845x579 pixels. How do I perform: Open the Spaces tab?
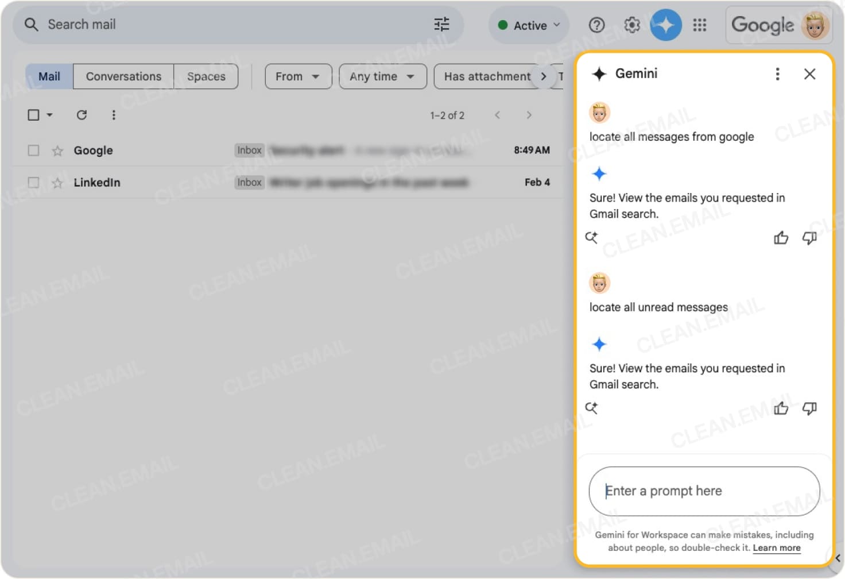point(206,76)
